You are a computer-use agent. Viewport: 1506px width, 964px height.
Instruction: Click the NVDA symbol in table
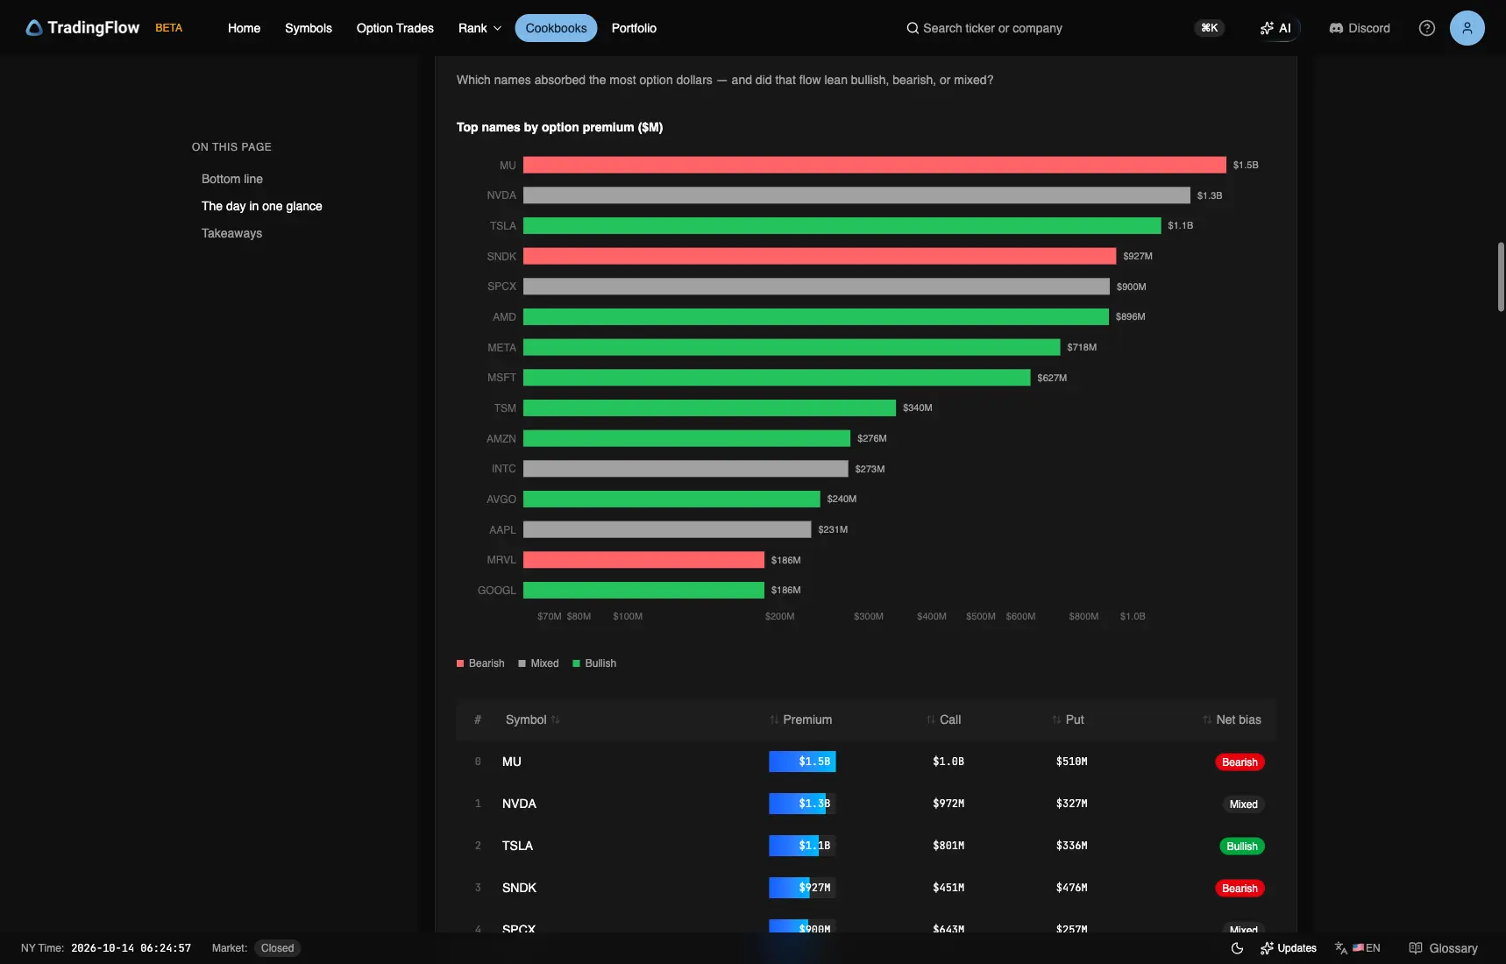coord(519,804)
